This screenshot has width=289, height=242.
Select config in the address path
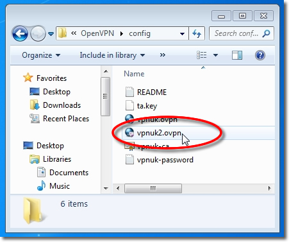(140, 33)
